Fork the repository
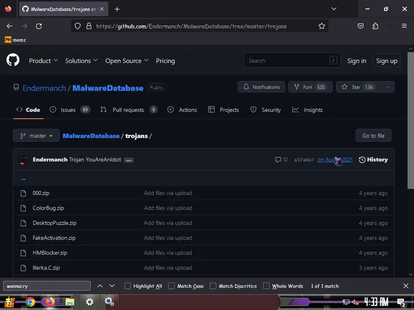This screenshot has height=310, width=414. click(310, 87)
